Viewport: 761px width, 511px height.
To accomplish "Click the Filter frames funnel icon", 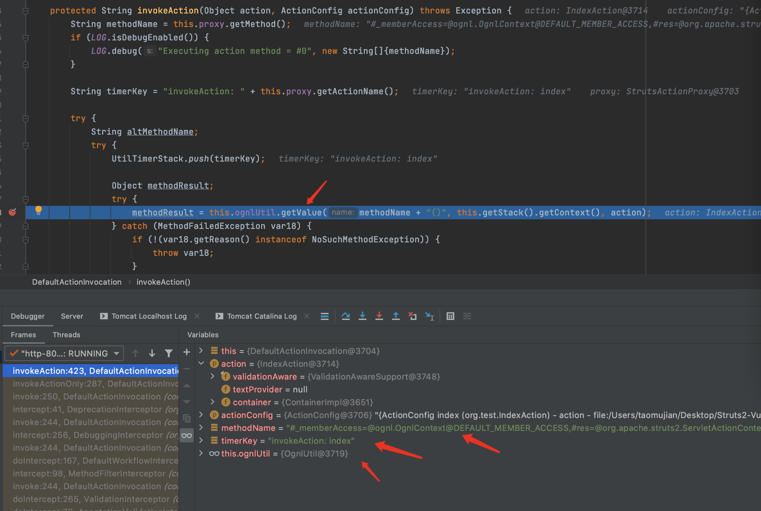I will 168,353.
